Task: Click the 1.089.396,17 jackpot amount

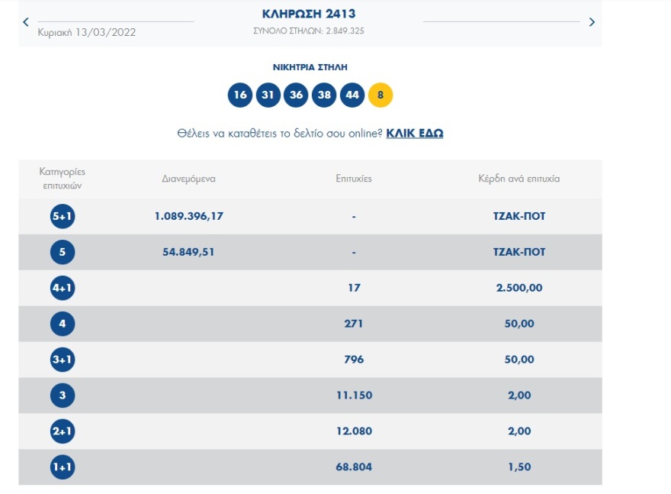Action: [x=188, y=216]
